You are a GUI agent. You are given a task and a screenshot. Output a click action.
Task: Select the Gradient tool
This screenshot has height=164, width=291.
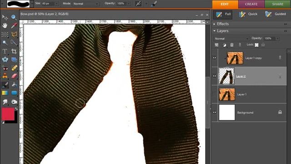[x=5, y=93]
